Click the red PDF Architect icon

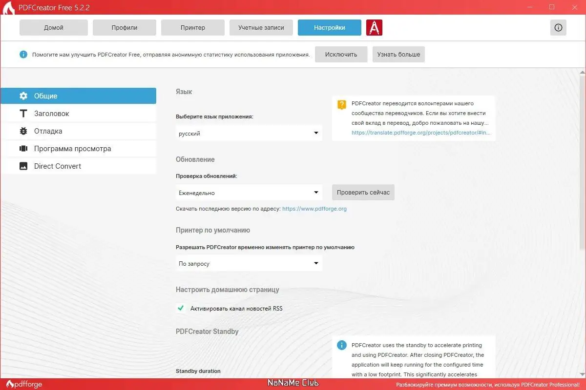click(375, 27)
